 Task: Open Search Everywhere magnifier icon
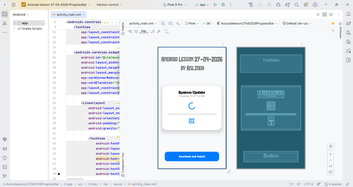[x=297, y=5]
